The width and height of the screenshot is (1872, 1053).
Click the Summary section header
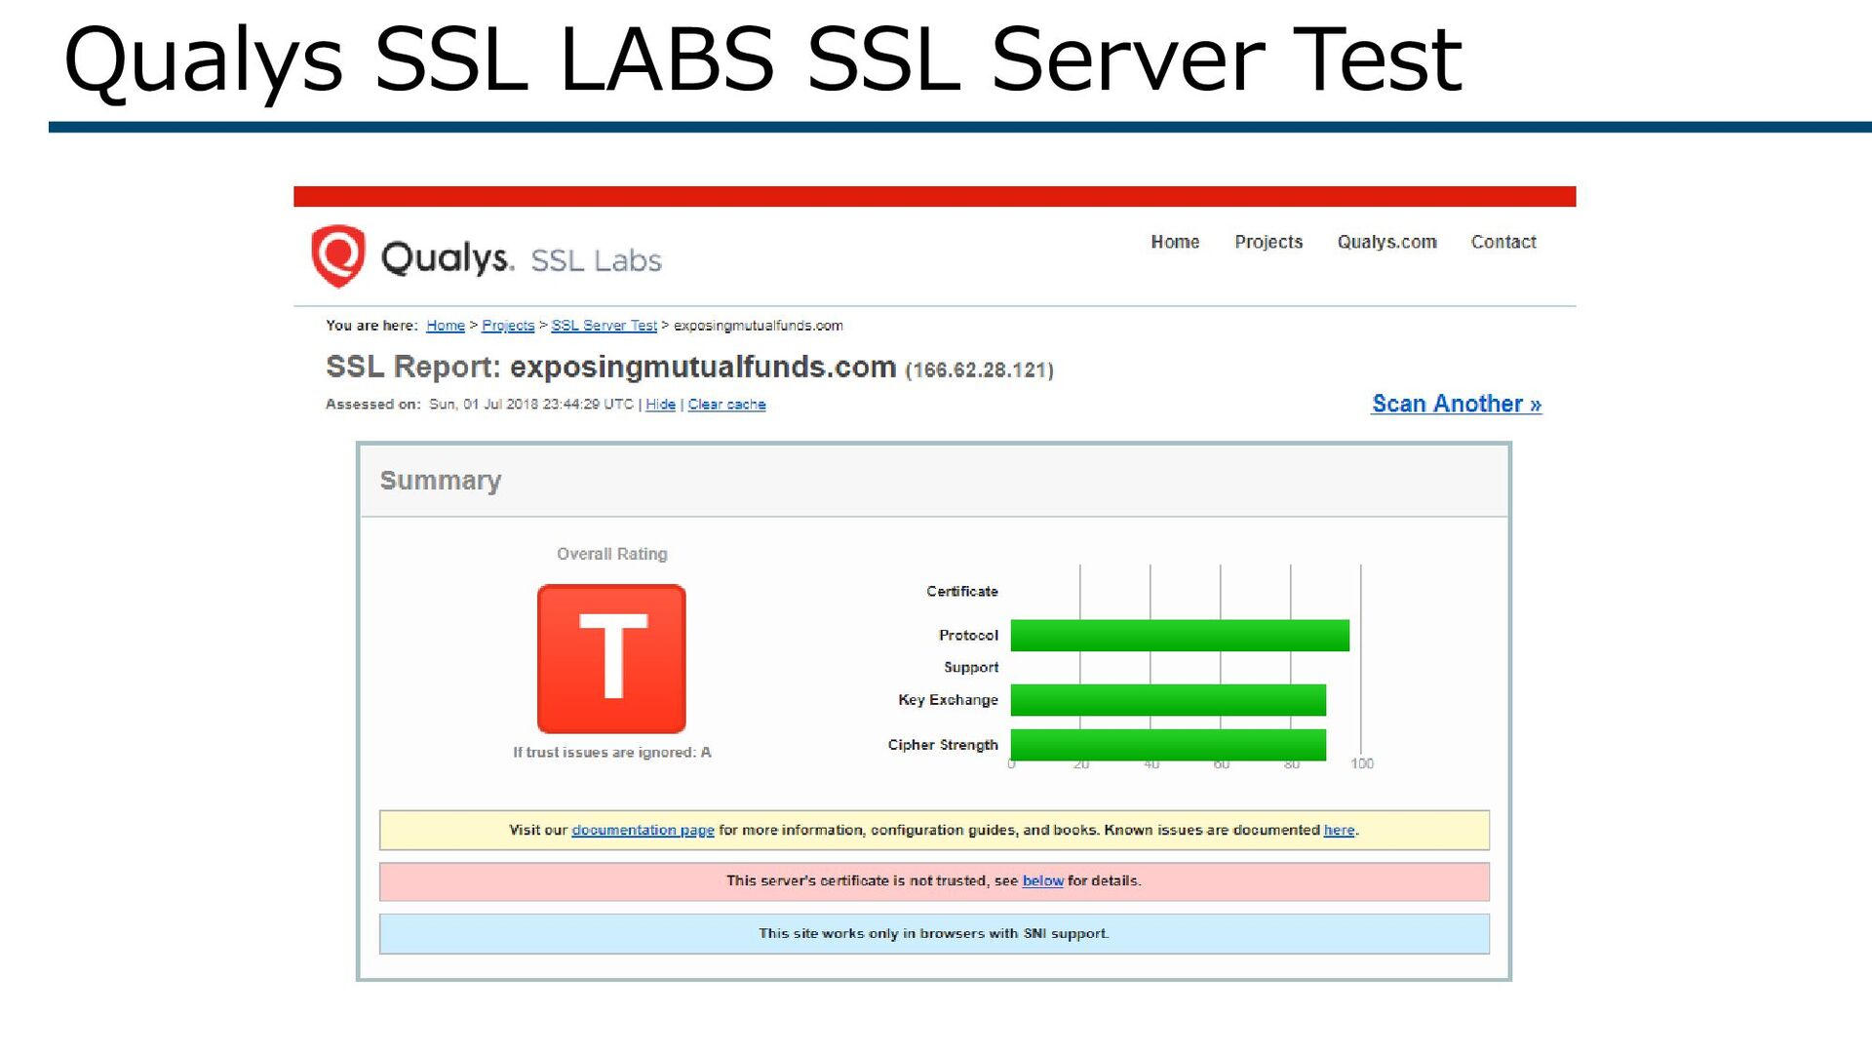[x=441, y=481]
